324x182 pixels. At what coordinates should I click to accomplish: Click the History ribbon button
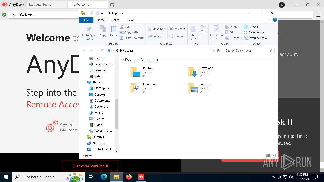click(x=232, y=38)
